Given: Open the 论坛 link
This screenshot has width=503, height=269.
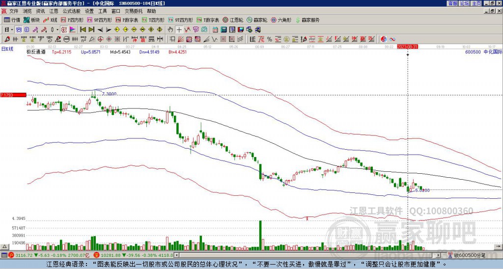Looking at the screenshot, I should click(465, 3).
